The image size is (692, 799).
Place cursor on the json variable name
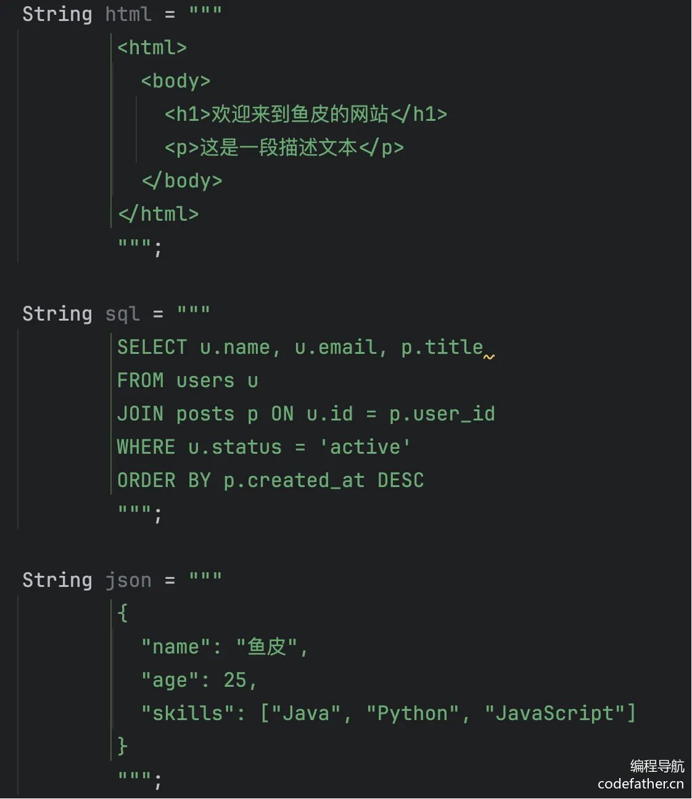(x=128, y=580)
